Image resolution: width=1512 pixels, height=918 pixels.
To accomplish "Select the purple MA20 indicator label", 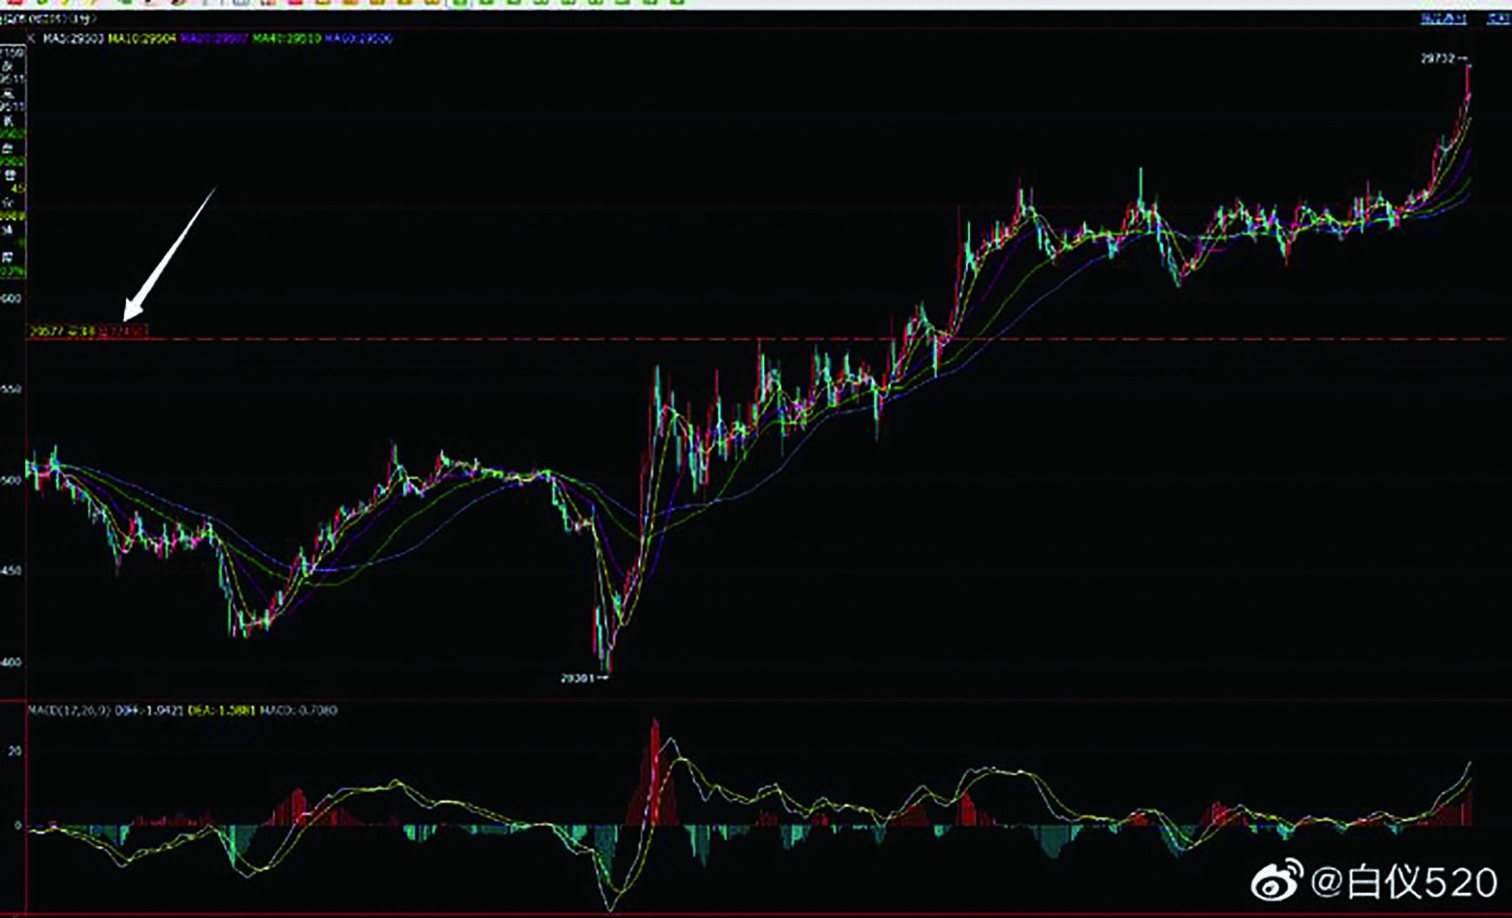I will [x=214, y=39].
